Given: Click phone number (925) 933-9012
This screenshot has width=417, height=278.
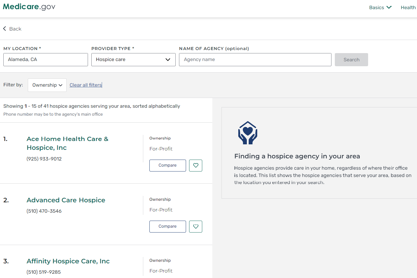Looking at the screenshot, I should (x=44, y=159).
